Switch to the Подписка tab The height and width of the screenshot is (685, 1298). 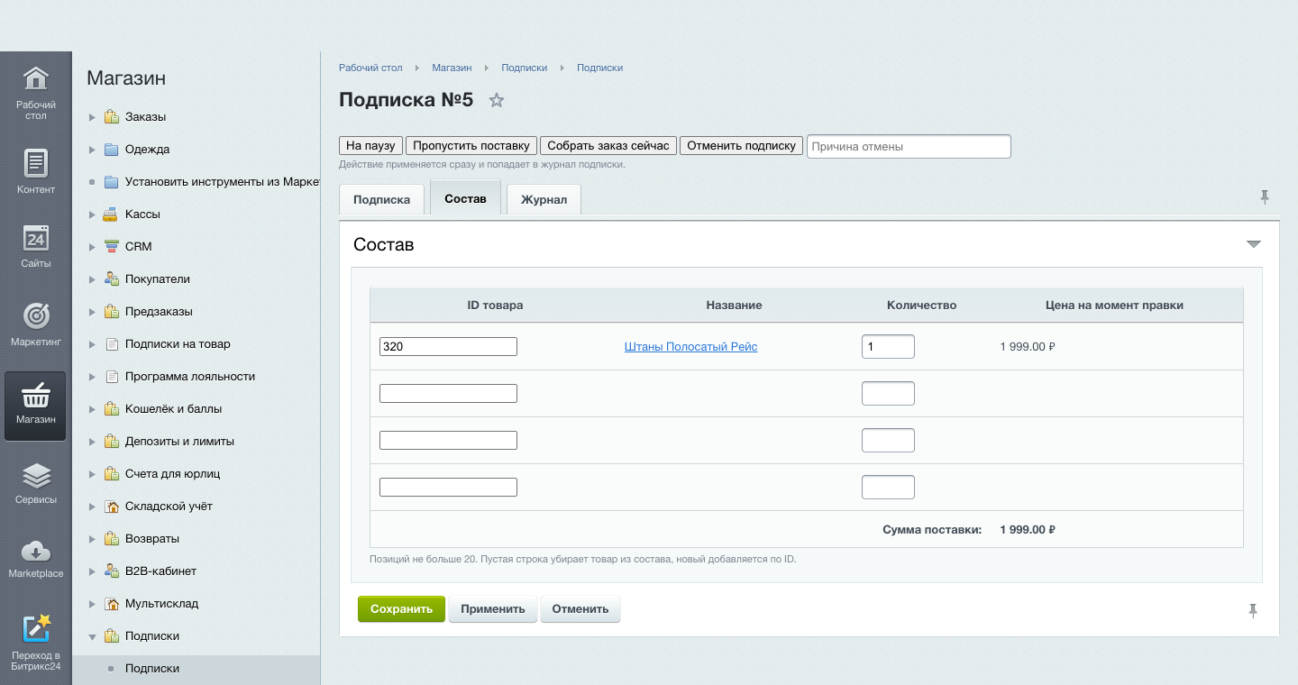pos(381,200)
